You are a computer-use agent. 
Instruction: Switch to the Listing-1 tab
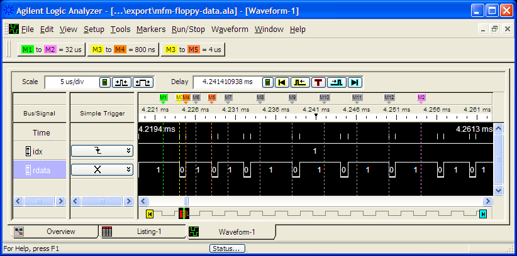click(142, 232)
